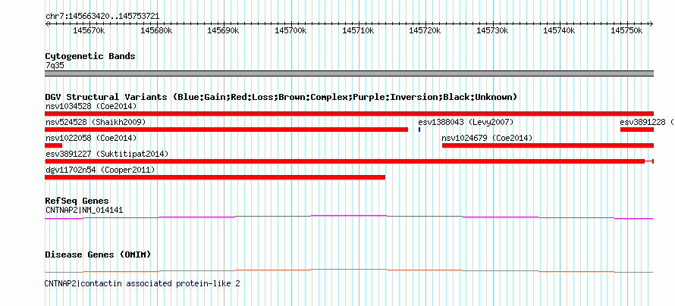The width and height of the screenshot is (675, 306).
Task: Select the 145670k ruler tick label
Action: [89, 30]
